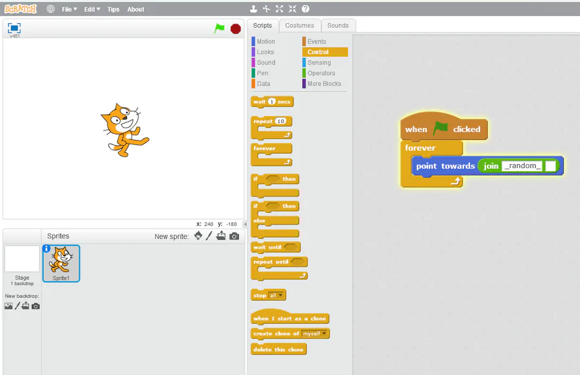The height and width of the screenshot is (375, 580).
Task: Select the Sensing block category
Action: coord(319,63)
